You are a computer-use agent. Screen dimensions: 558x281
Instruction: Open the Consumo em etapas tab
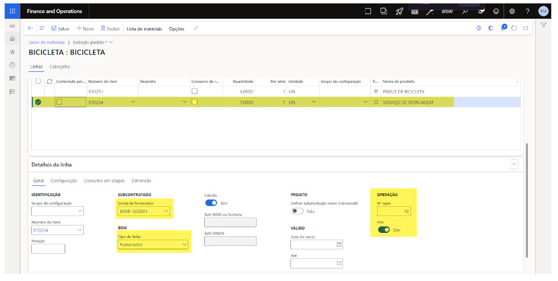(x=104, y=181)
